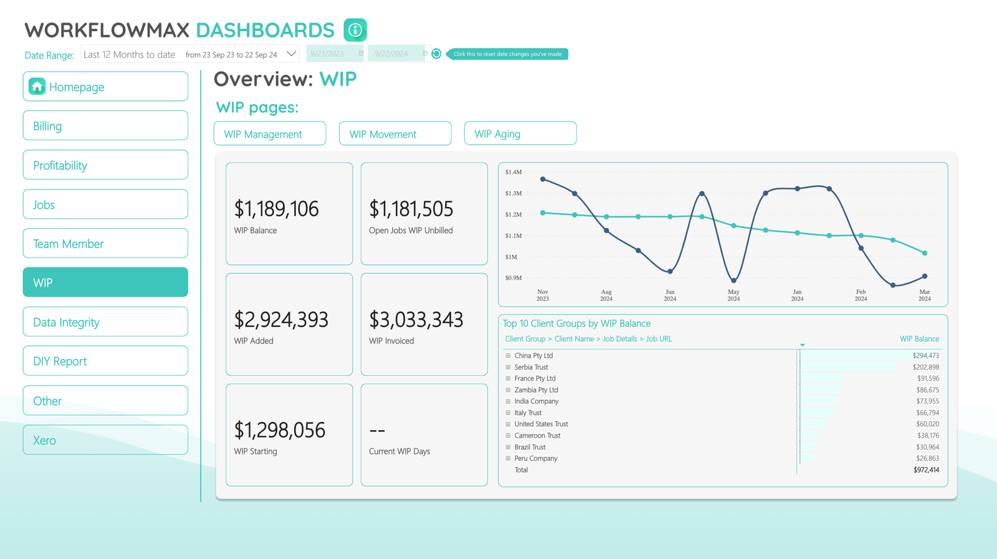Go to the WIP Aging page
997x559 pixels.
tap(520, 134)
